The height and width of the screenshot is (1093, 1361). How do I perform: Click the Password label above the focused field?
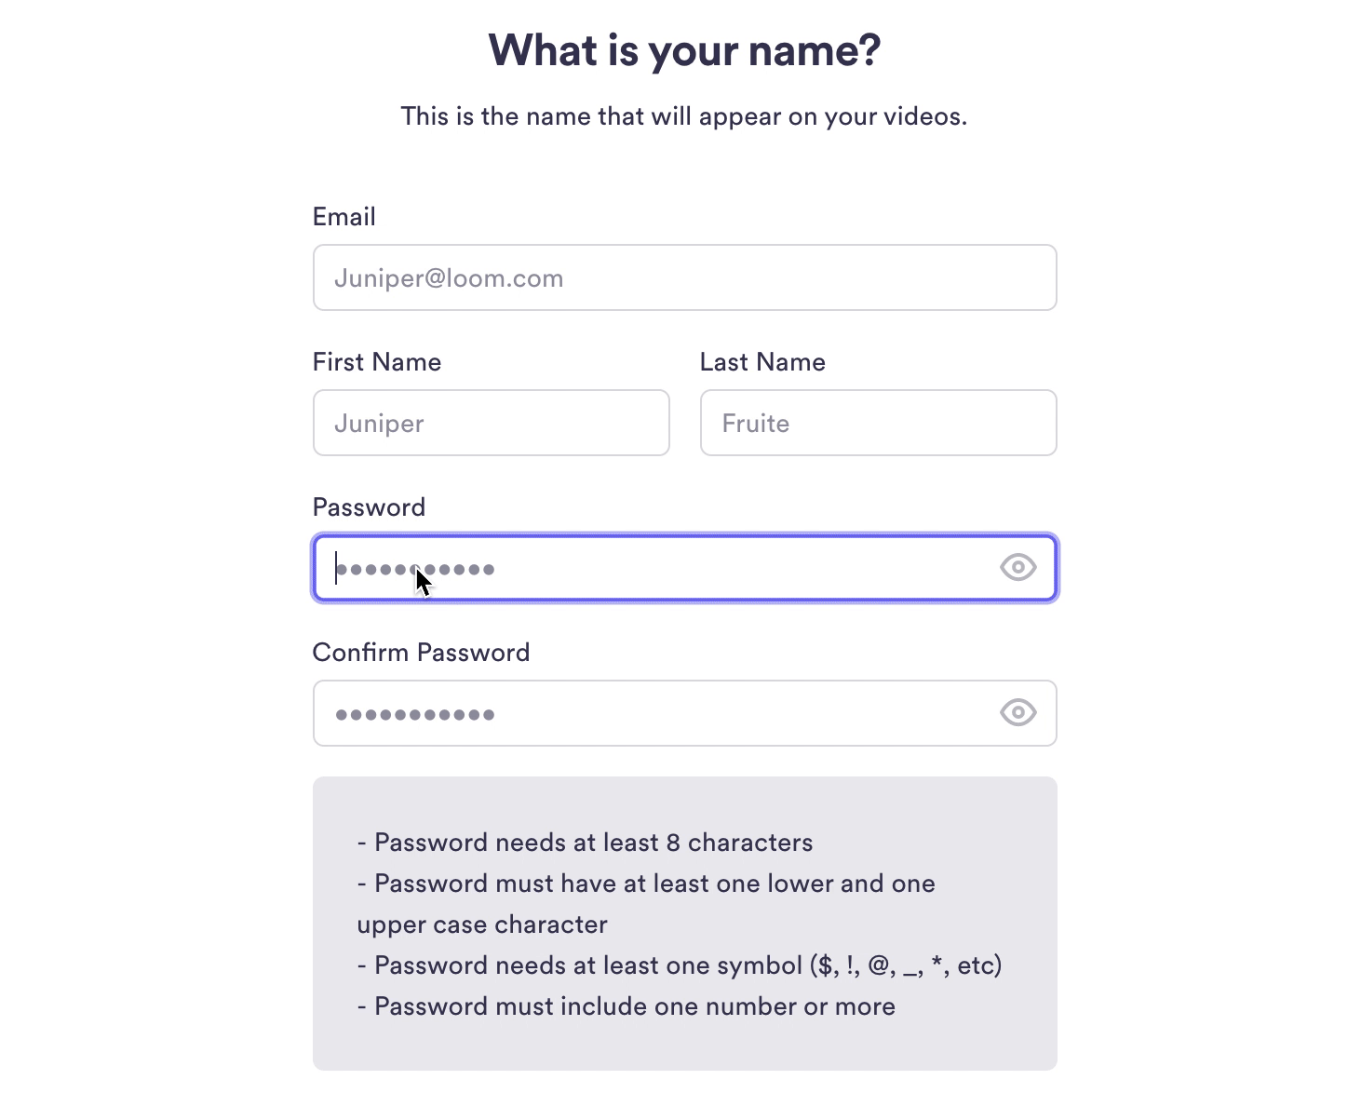[x=369, y=507]
